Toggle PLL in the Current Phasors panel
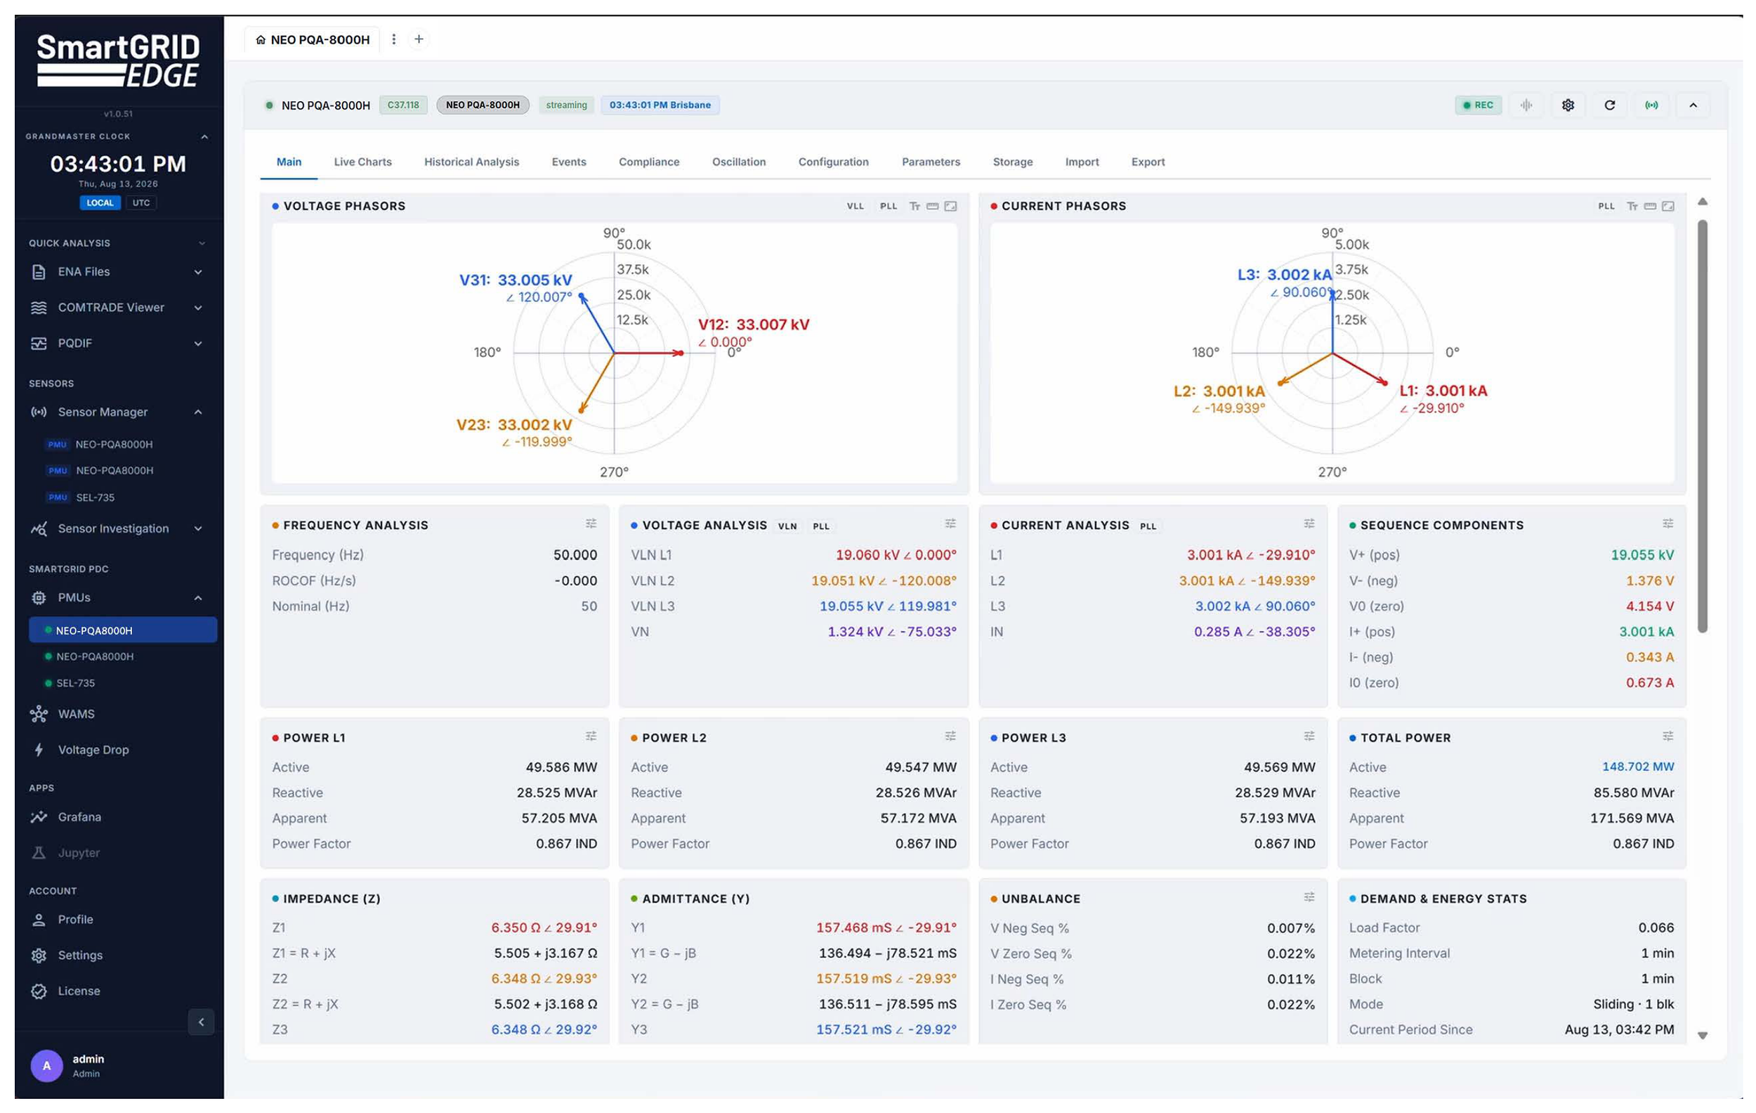Viewport: 1756px width, 1113px height. [x=1606, y=207]
